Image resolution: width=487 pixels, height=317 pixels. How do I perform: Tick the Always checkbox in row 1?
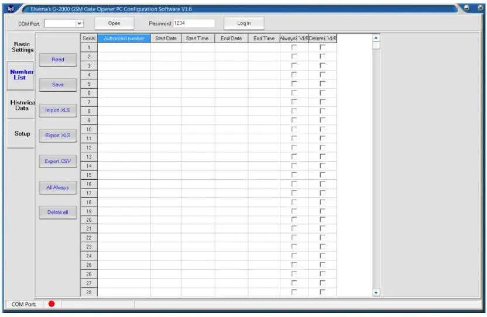294,47
